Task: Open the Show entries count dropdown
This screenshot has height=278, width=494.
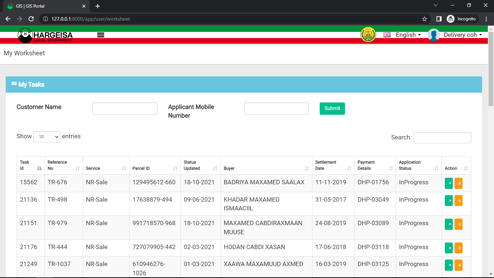Action: pos(47,137)
